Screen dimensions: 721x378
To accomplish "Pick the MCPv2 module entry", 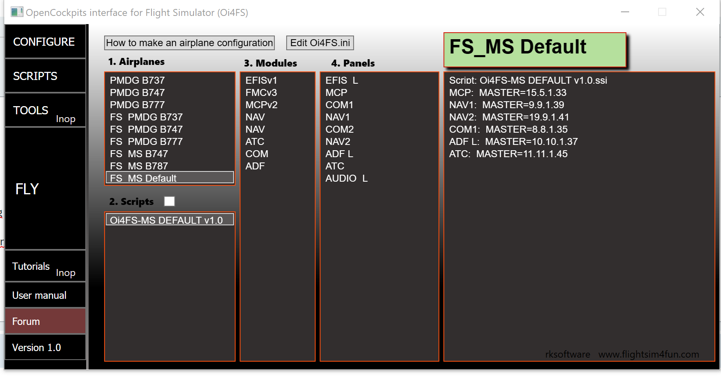I will coord(261,105).
